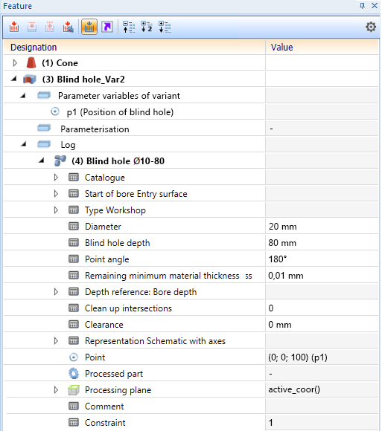
Task: Expand the Catalogue entry
Action: tap(56, 178)
